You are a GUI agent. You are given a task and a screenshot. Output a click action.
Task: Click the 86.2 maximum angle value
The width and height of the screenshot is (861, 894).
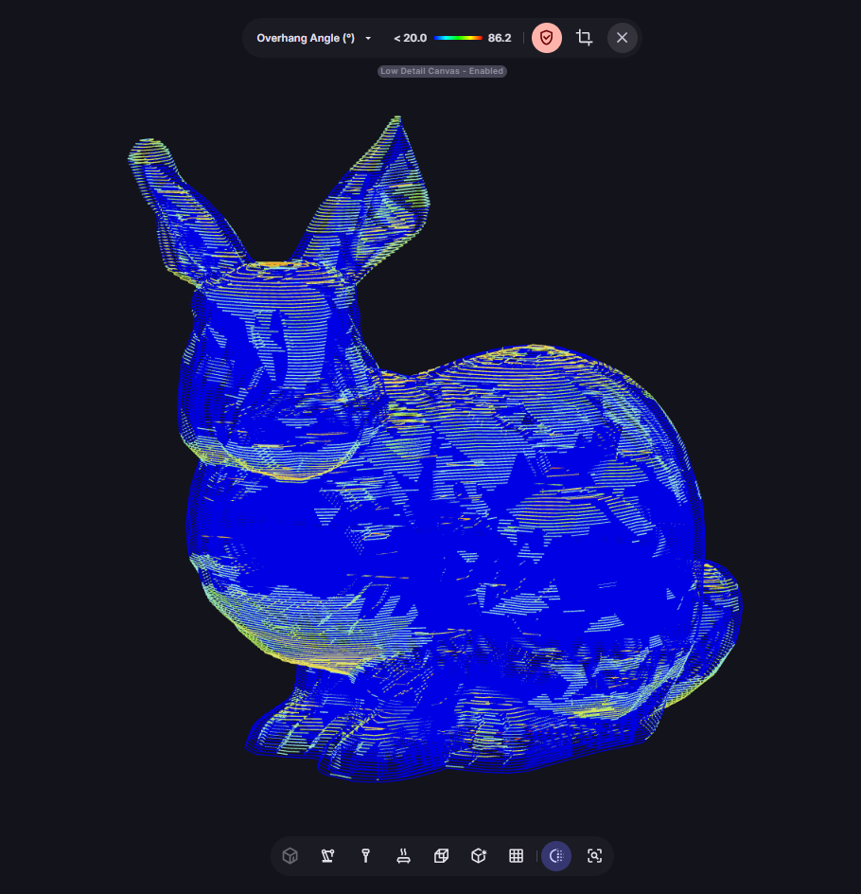click(500, 38)
